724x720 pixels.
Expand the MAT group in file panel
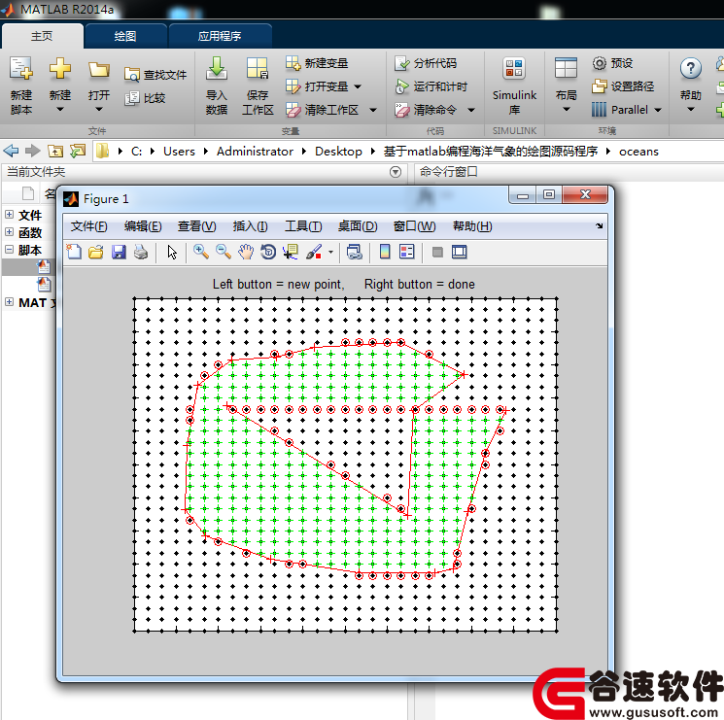click(10, 302)
